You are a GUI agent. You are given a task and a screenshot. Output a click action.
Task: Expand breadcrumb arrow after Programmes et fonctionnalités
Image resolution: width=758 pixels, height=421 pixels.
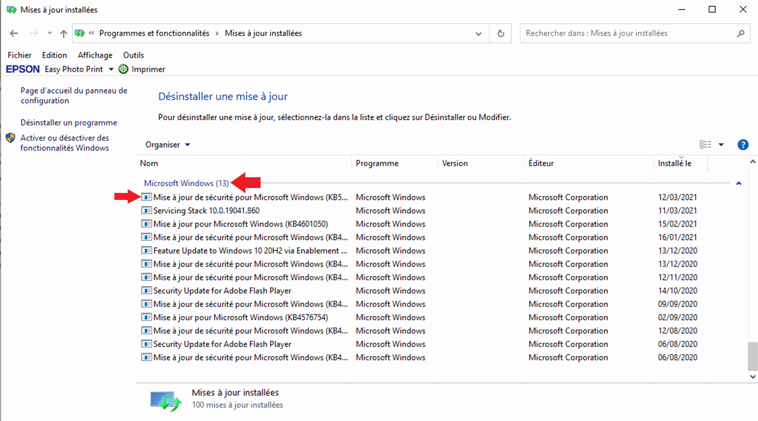point(217,33)
